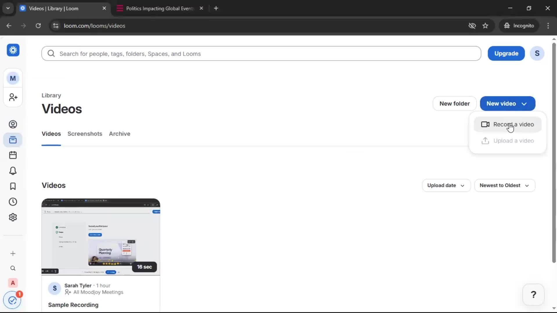This screenshot has height=313, width=557.
Task: Switch to the Screenshots tab
Action: (x=85, y=134)
